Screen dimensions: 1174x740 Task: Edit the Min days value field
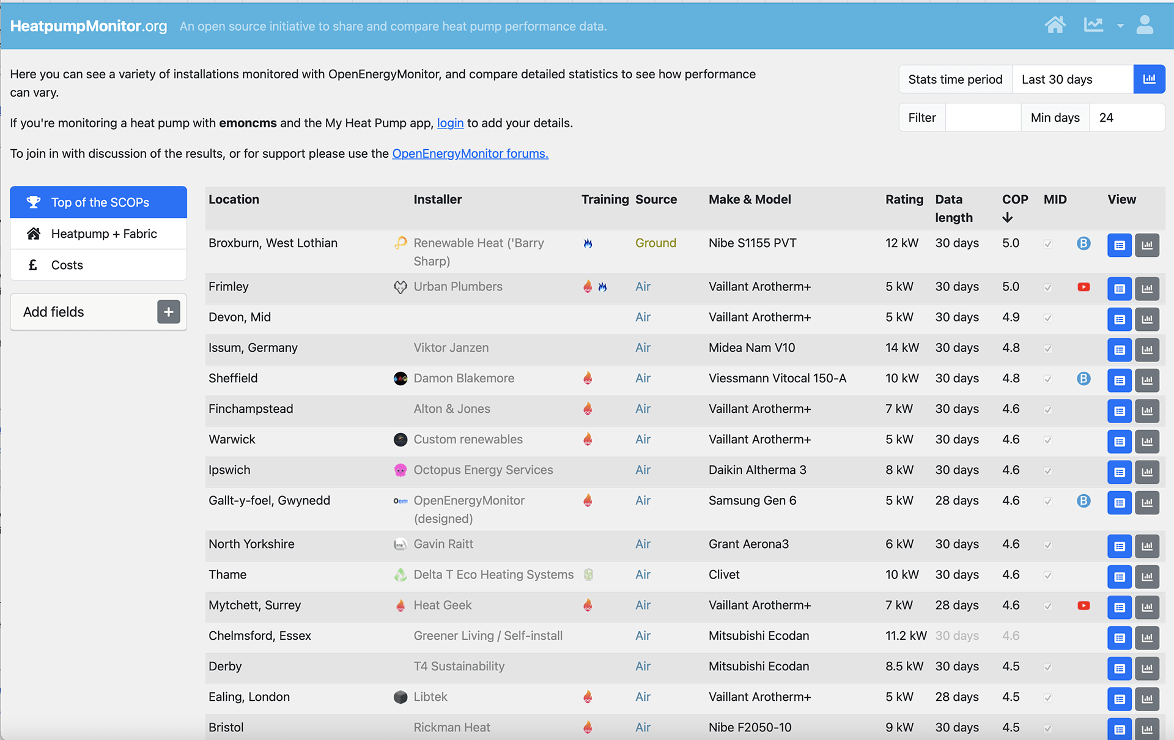[1126, 117]
